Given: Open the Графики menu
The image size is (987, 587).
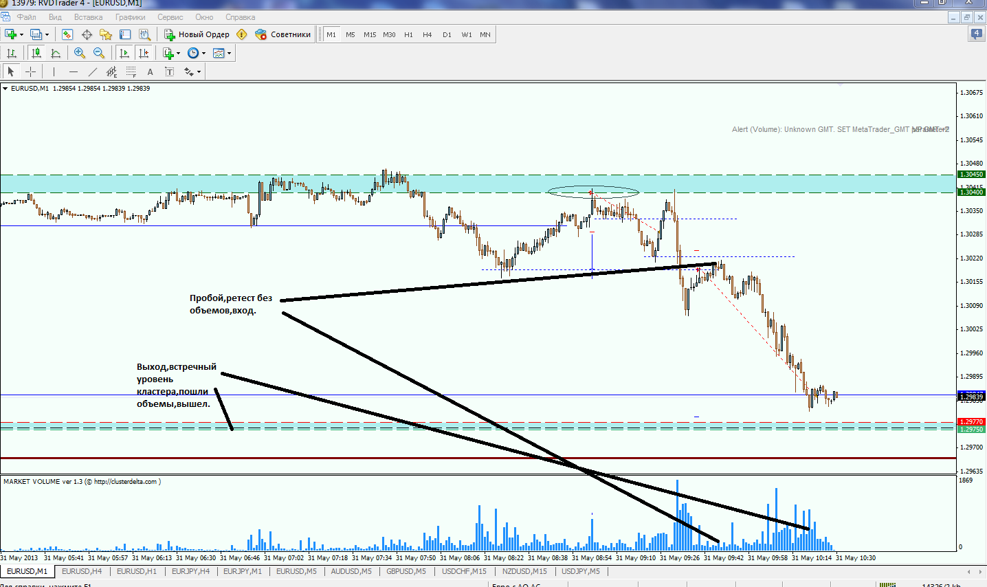Looking at the screenshot, I should point(130,17).
